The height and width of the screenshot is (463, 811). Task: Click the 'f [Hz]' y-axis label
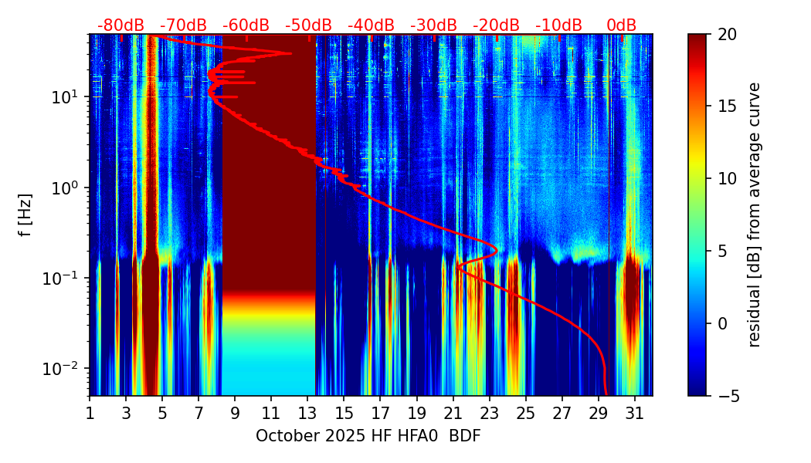point(25,215)
